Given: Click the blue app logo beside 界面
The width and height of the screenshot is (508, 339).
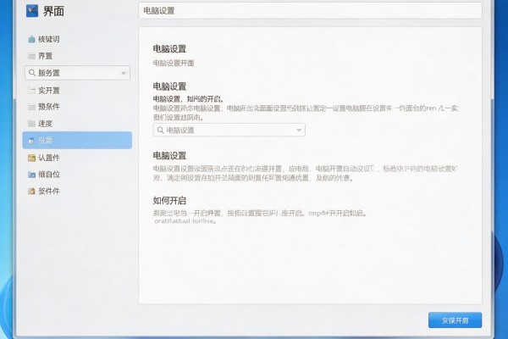Looking at the screenshot, I should 32,11.
